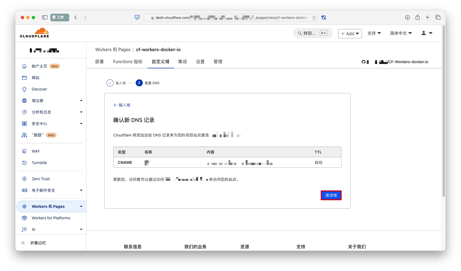Go back in Safari history
This screenshot has width=461, height=271.
(x=76, y=18)
